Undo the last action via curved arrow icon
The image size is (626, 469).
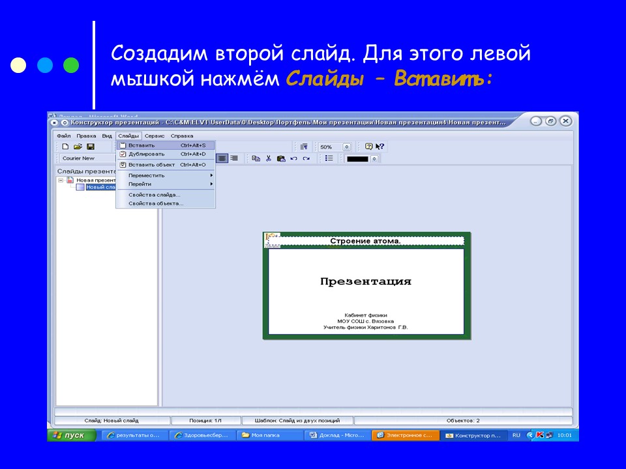(x=294, y=158)
